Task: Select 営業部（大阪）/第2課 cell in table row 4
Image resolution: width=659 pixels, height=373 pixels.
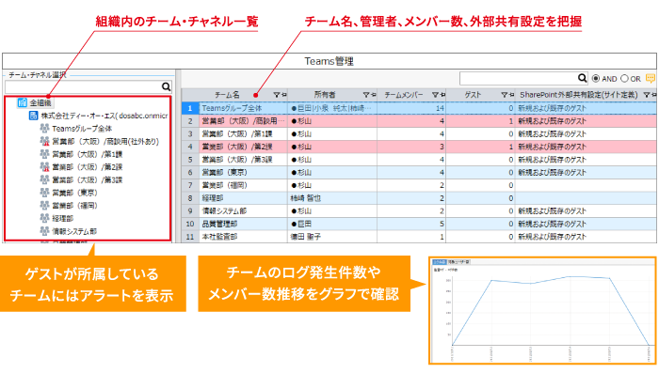Action: (x=244, y=147)
